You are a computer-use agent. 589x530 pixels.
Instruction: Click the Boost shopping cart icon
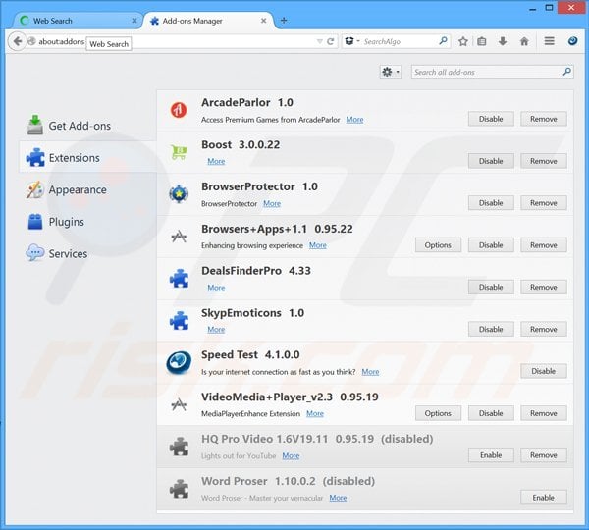click(179, 152)
